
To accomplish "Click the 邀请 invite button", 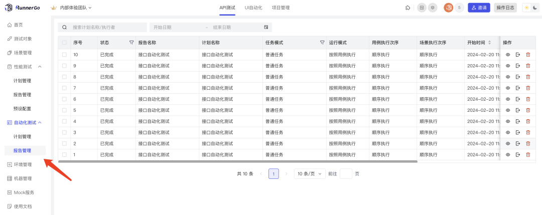I will [479, 8].
